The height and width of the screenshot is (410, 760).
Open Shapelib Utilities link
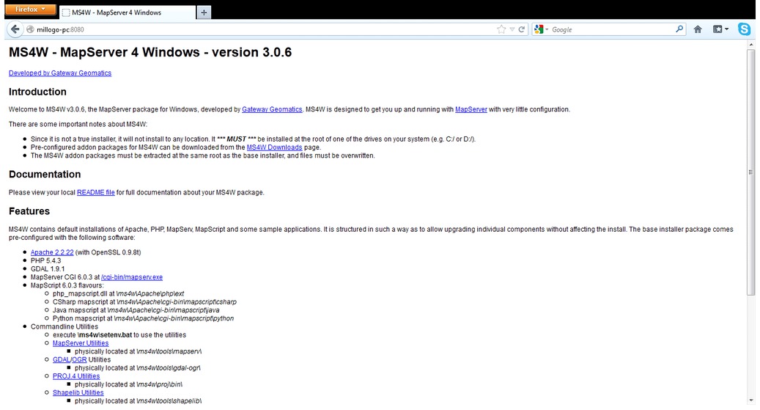(78, 392)
